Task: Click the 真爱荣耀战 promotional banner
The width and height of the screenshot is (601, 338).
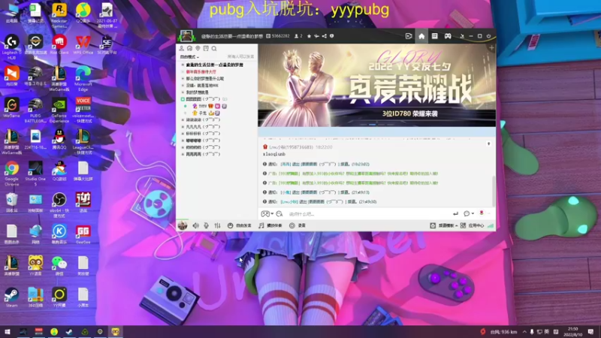Action: coord(377,85)
